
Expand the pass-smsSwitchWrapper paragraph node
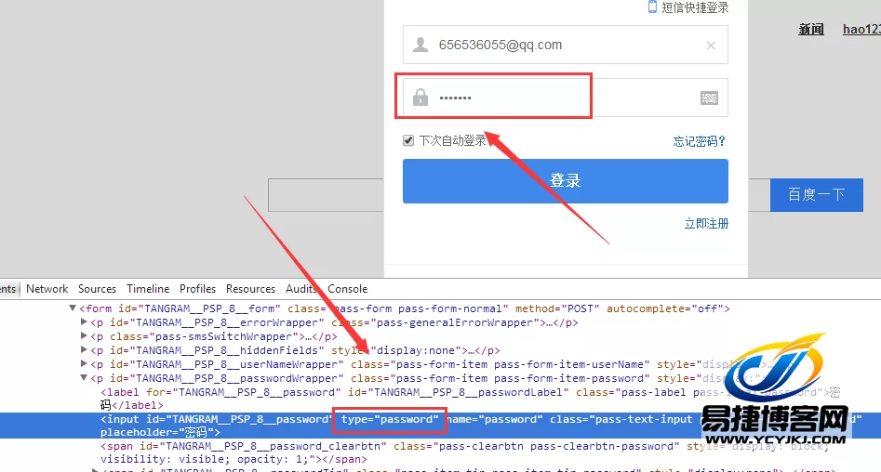84,336
